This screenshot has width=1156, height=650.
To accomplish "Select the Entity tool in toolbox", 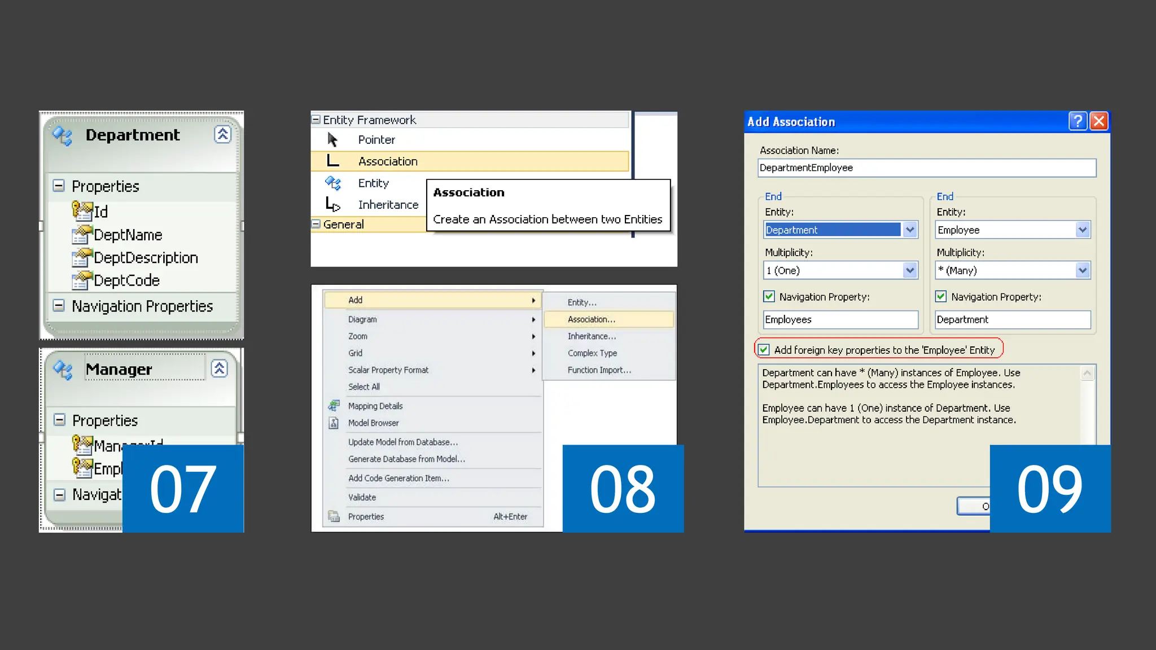I will (373, 183).
